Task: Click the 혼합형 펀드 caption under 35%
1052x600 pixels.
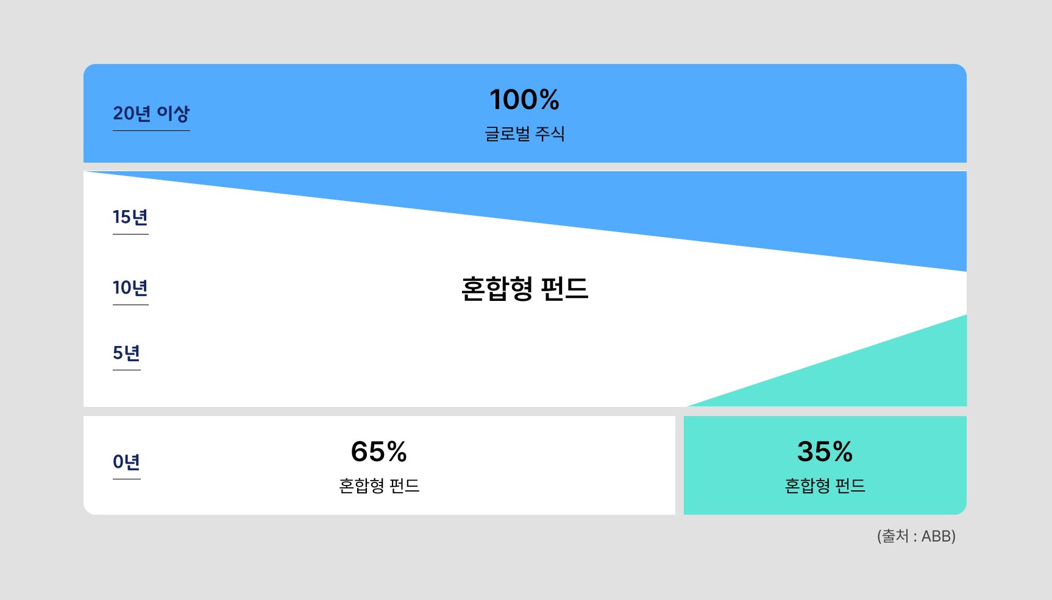Action: 825,486
